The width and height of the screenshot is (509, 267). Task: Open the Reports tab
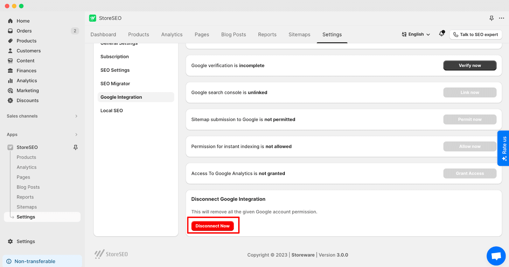tap(267, 34)
